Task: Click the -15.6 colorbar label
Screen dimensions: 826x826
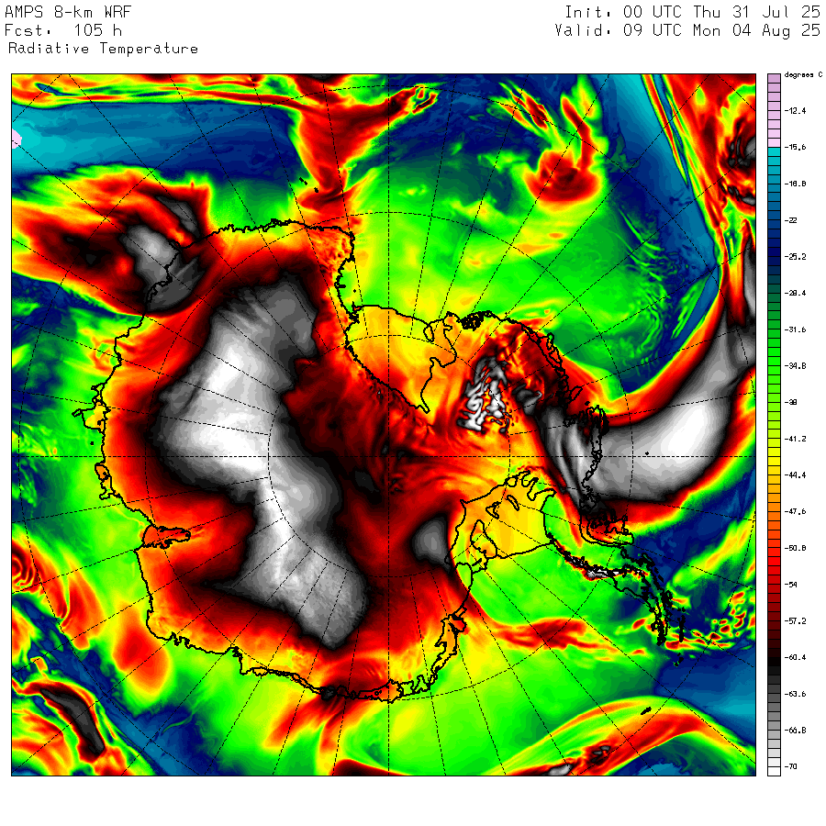Action: 795,147
